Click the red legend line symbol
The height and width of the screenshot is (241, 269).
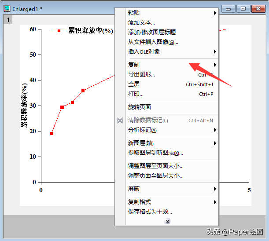coord(59,31)
